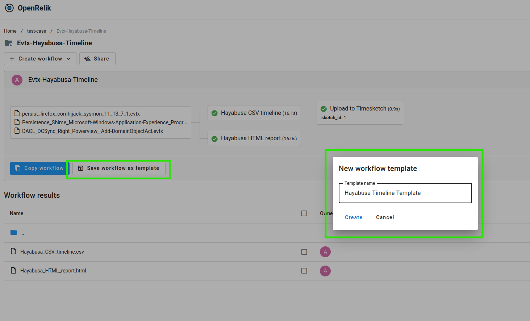This screenshot has width=530, height=321.
Task: Click the blue parent folder icon
Action: click(x=14, y=232)
